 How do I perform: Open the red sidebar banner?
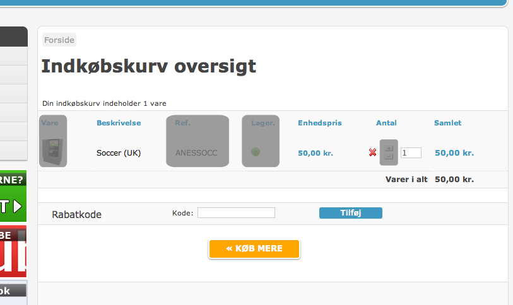coord(13,251)
